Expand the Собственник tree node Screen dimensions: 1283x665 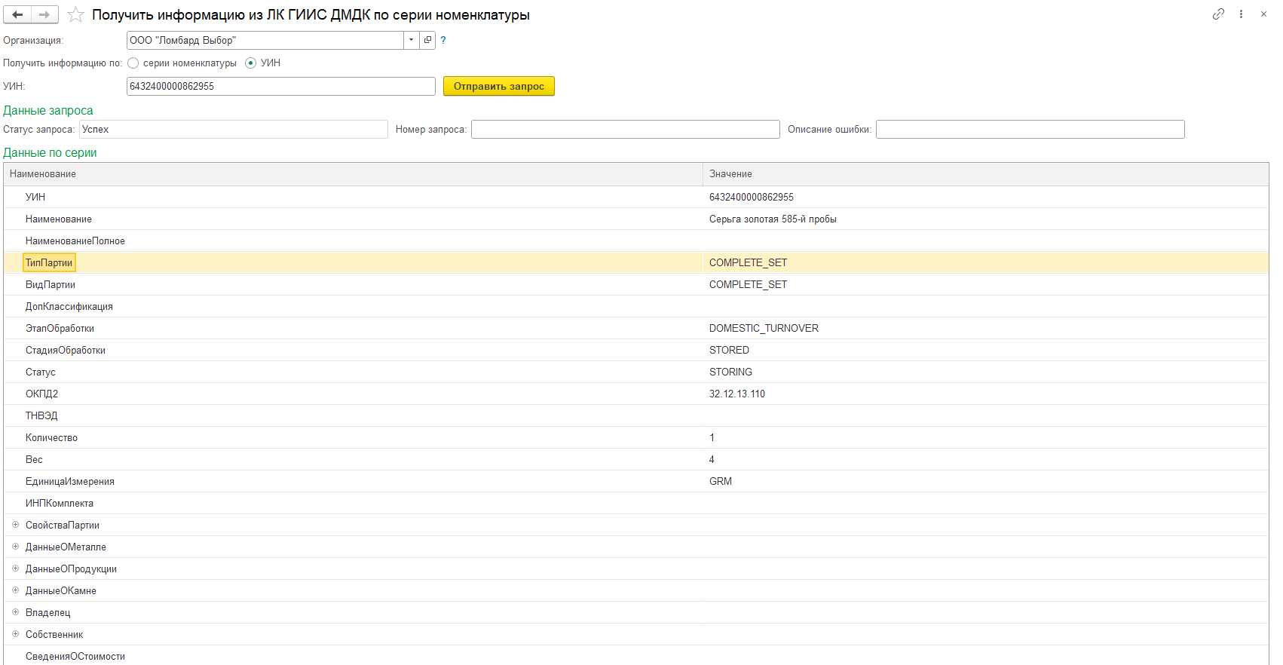pyautogui.click(x=15, y=634)
